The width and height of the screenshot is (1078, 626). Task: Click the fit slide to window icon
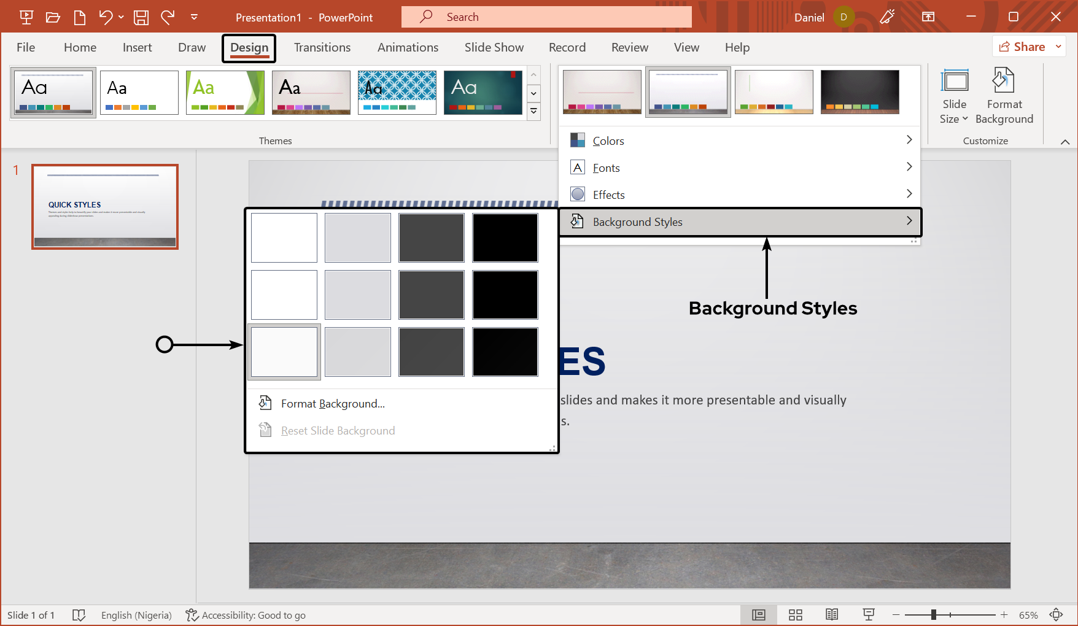pos(1056,615)
